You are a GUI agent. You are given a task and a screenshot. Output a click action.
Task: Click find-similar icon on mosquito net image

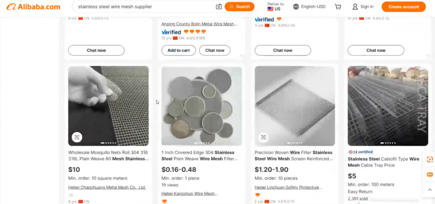[x=77, y=137]
